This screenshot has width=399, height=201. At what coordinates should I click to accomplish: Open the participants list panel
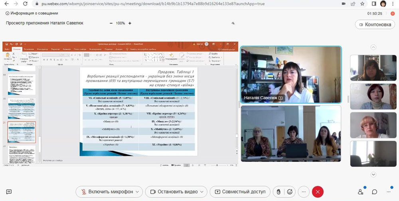[x=361, y=192]
